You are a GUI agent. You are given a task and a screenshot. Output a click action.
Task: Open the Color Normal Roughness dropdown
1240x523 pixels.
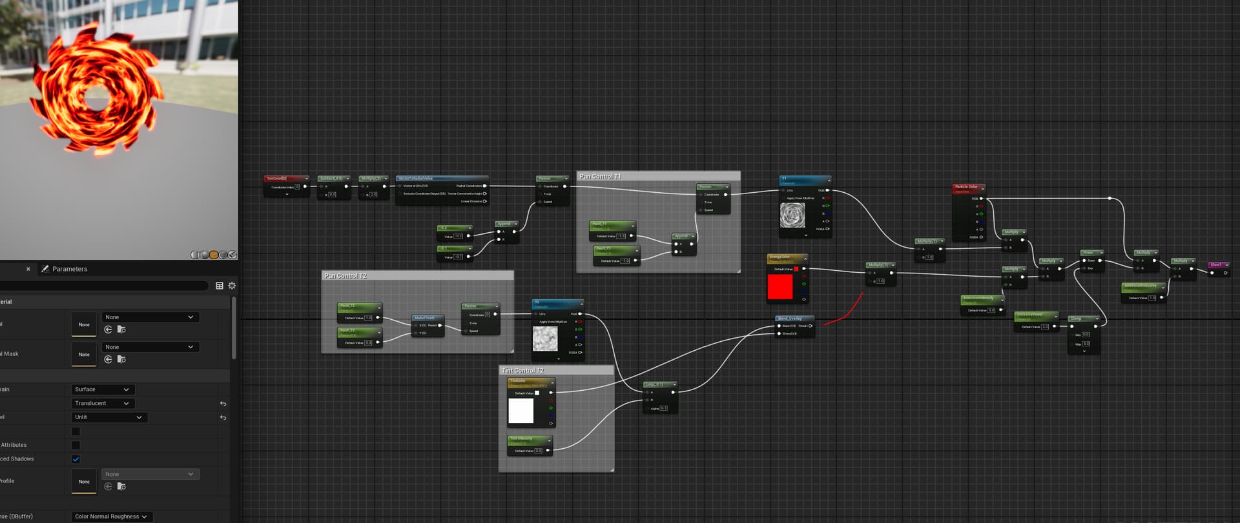pyautogui.click(x=111, y=517)
